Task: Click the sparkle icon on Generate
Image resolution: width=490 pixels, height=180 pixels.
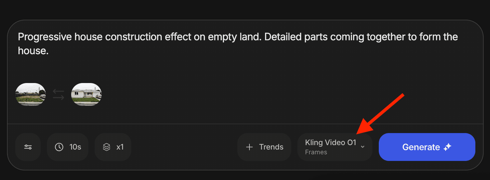Action: coord(447,147)
